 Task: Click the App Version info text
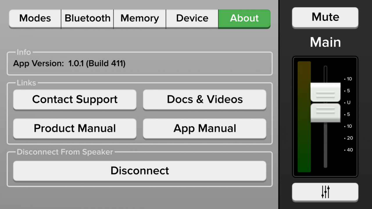pos(69,63)
